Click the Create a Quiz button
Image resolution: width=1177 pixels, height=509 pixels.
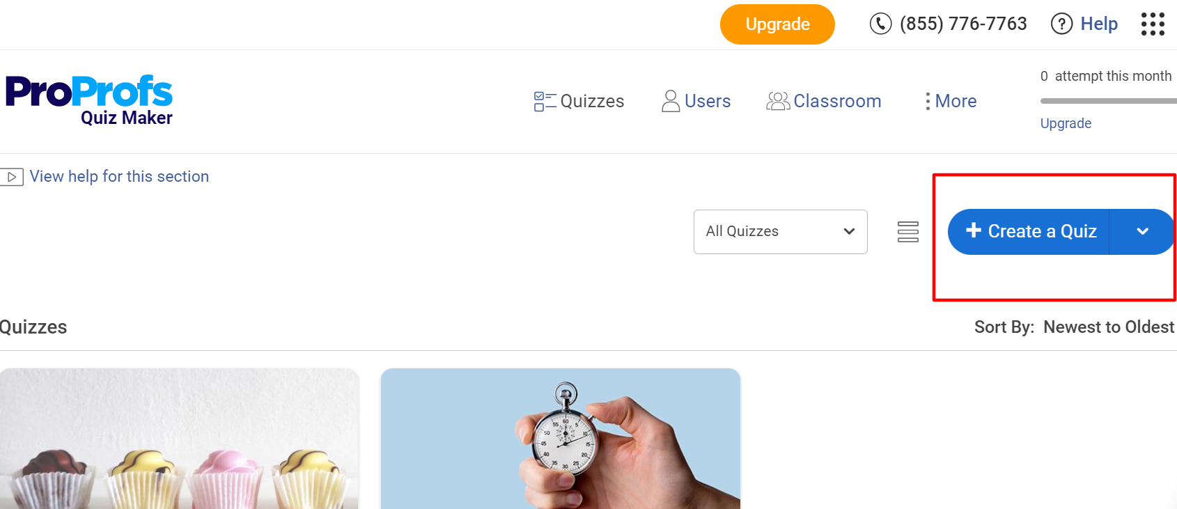pyautogui.click(x=1029, y=232)
